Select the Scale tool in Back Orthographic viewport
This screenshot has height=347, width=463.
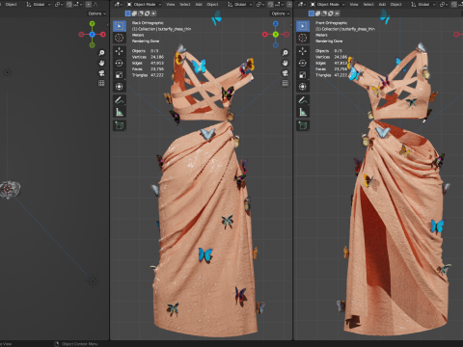[x=120, y=75]
